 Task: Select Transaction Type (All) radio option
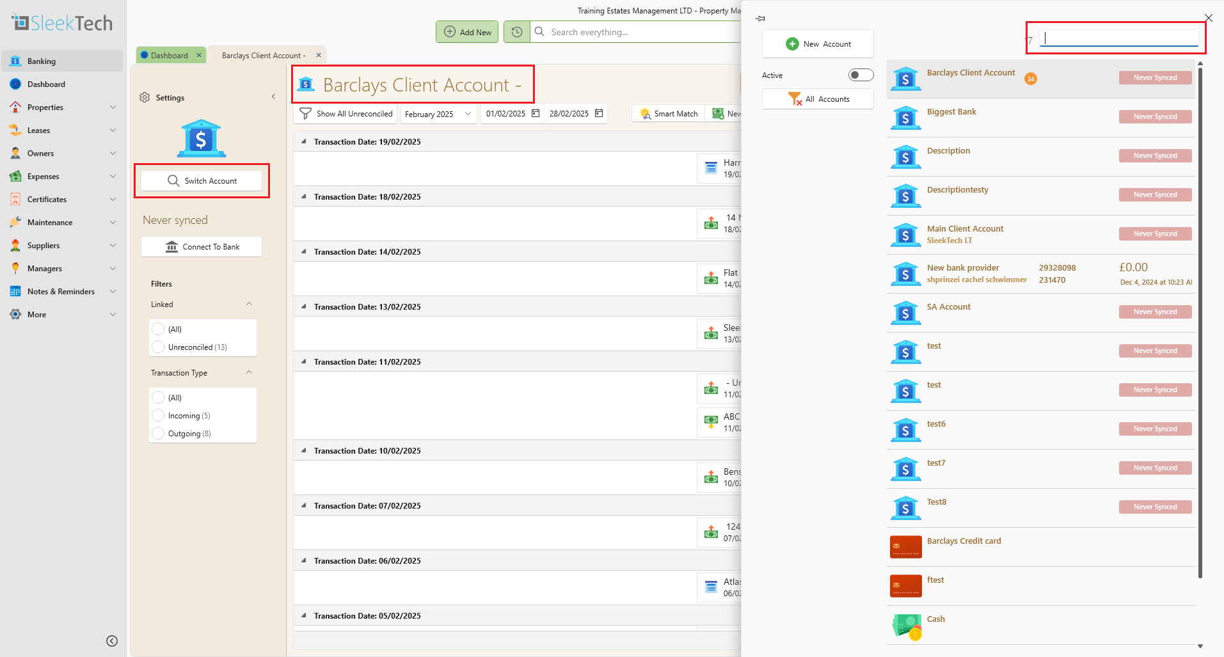[x=158, y=397]
